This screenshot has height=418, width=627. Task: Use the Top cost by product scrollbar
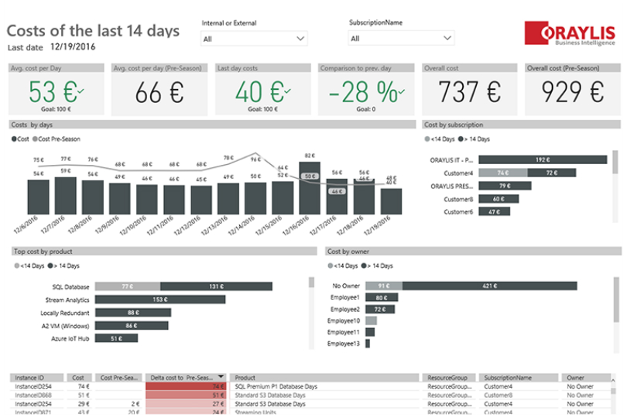[x=311, y=283]
